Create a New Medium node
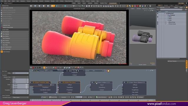 click(x=15, y=36)
